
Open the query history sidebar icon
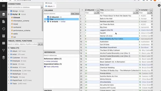click(4, 29)
